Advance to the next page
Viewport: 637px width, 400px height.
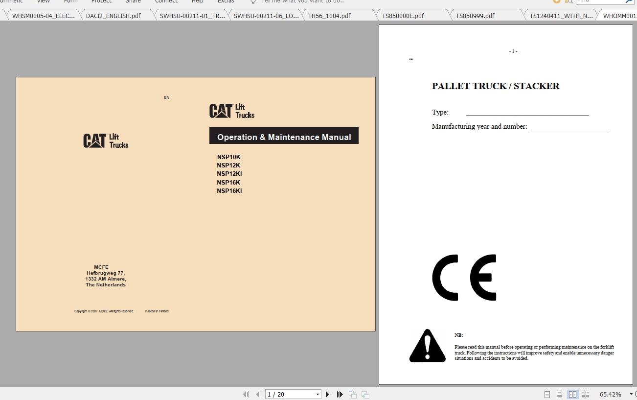(x=327, y=394)
